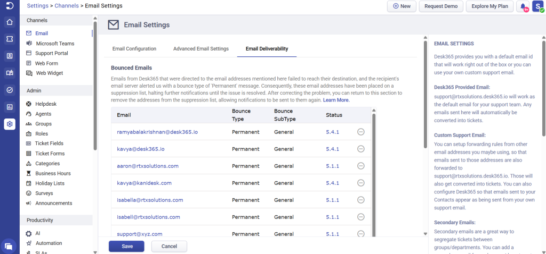The height and width of the screenshot is (254, 546).
Task: Open the Reports chart icon in left rail
Action: [10, 107]
